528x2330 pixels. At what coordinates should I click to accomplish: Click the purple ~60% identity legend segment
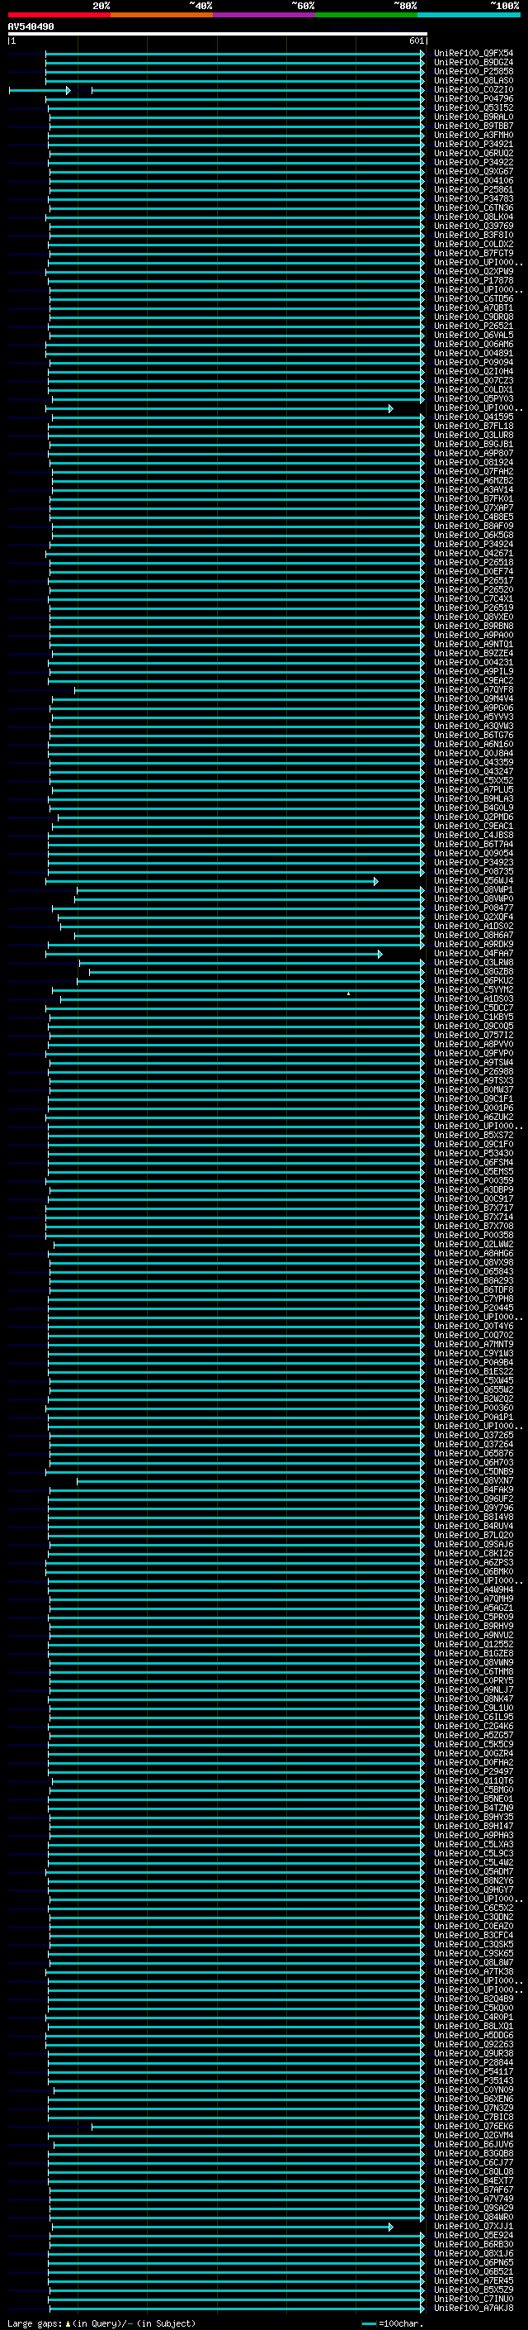[x=263, y=15]
